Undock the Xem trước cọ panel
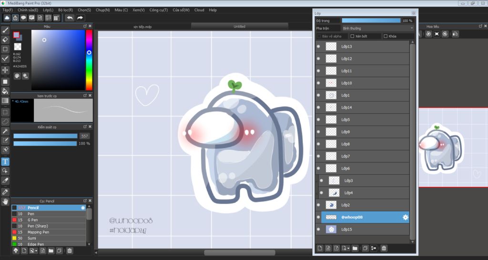 (85, 96)
